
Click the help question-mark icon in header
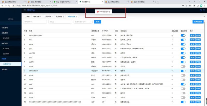(201, 10)
